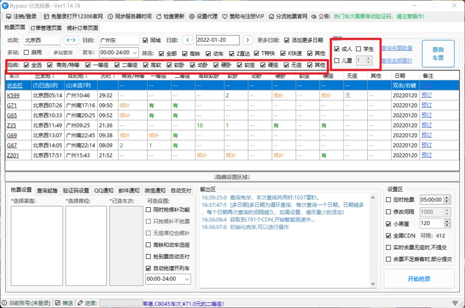Toggle hide 二等座 column checkbox
Viewport: 465px width, 308px height.
[x=117, y=65]
